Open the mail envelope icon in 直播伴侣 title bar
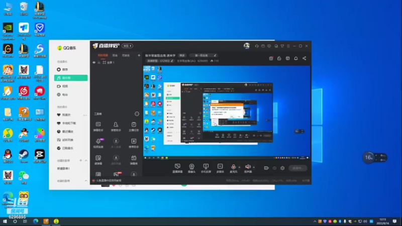402x226 pixels. [x=263, y=46]
